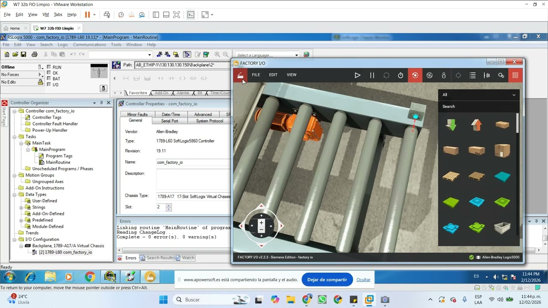Click the palette Search field
The height and width of the screenshot is (308, 548).
coord(479,107)
